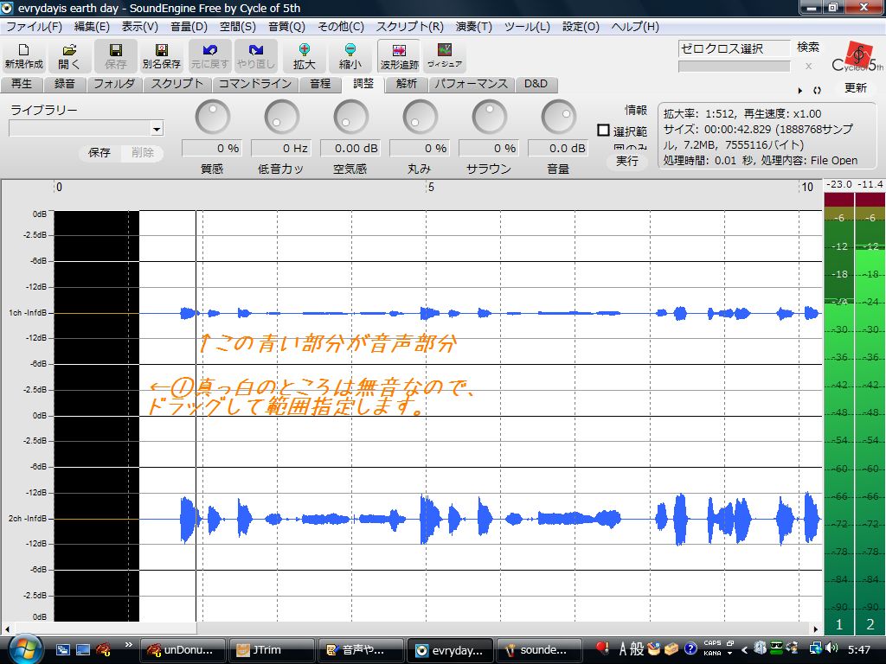Image resolution: width=886 pixels, height=664 pixels.
Task: Click the 音量 knob
Action: pyautogui.click(x=558, y=118)
